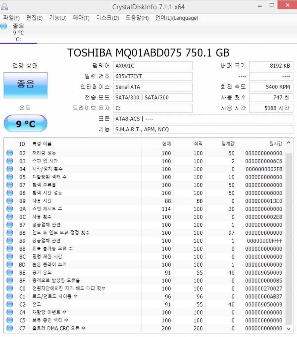Click the 원시값 column header
The image size is (297, 337).
click(276, 144)
